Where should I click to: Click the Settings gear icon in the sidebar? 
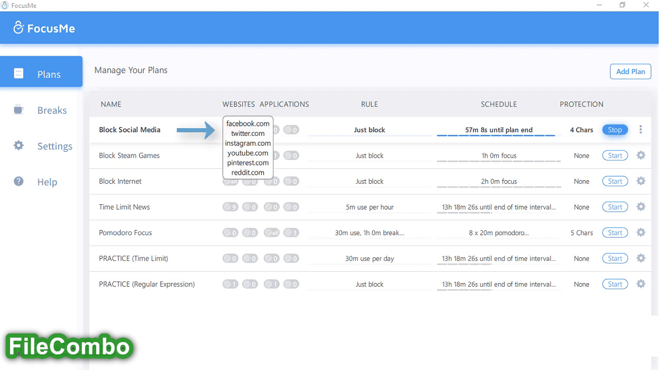click(x=18, y=145)
